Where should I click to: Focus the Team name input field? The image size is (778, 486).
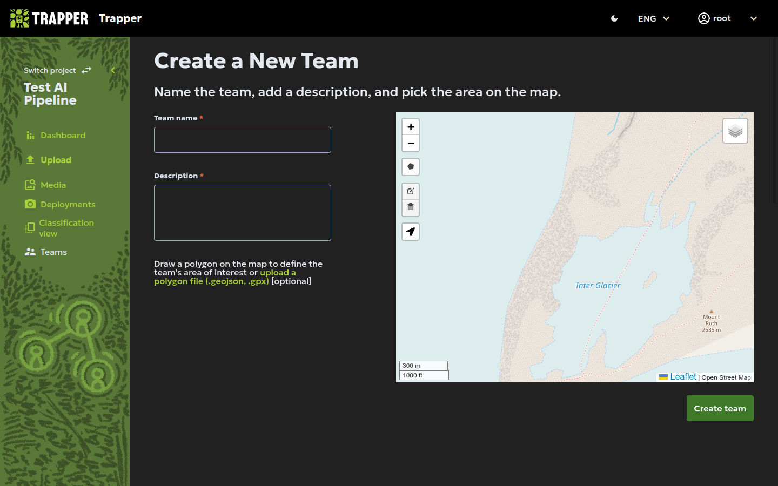(243, 140)
